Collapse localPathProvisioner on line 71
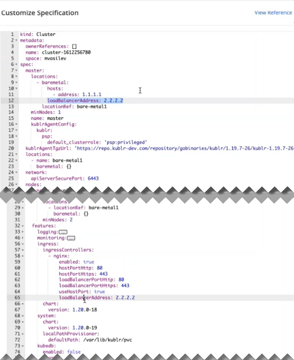This screenshot has height=360, width=294. (x=22, y=334)
